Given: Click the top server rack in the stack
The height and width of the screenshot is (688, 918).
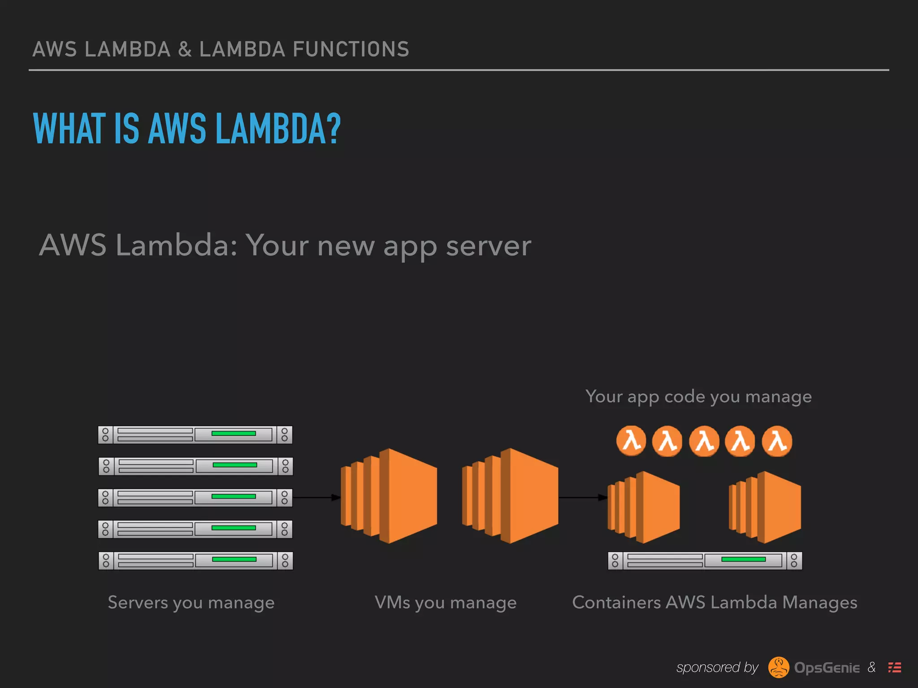Looking at the screenshot, I should coord(195,434).
